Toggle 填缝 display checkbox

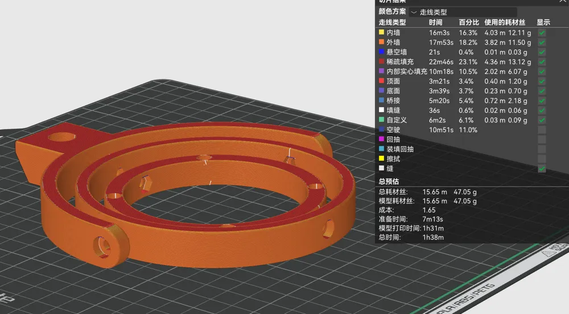[542, 110]
